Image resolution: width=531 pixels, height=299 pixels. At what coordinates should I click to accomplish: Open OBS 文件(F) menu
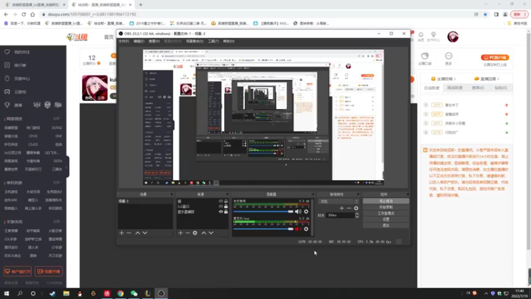(x=123, y=41)
